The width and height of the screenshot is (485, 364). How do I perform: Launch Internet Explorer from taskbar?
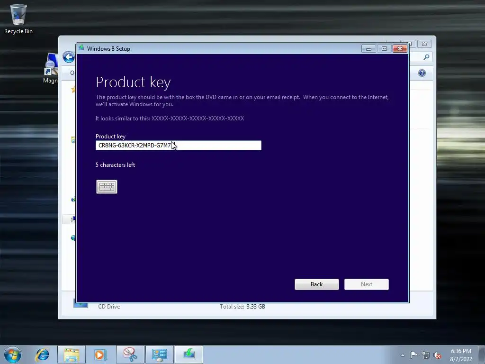tap(42, 355)
